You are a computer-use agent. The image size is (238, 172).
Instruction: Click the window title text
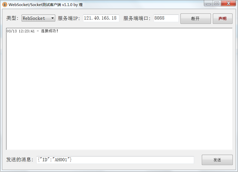(45, 5)
